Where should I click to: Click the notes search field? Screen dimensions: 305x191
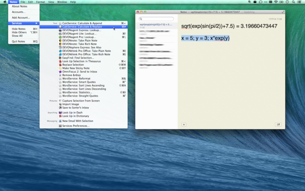[157, 19]
